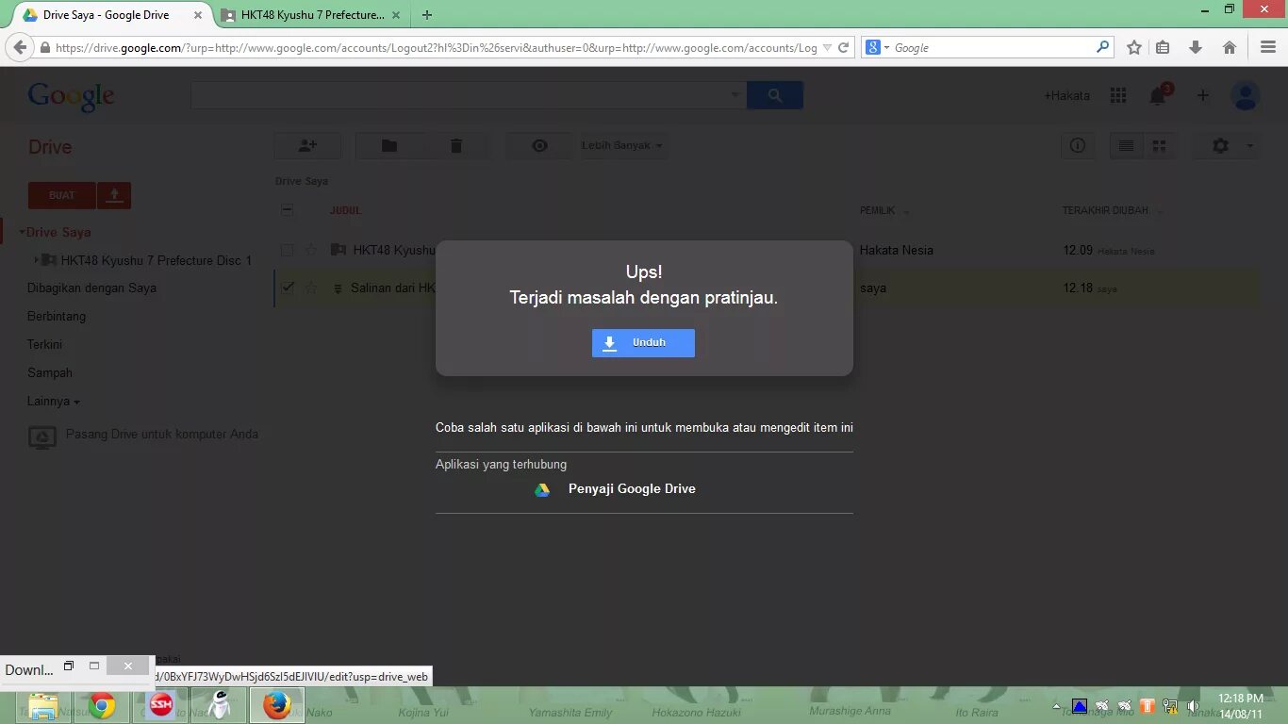Untick checkbox for Salinan dari HK row

288,288
